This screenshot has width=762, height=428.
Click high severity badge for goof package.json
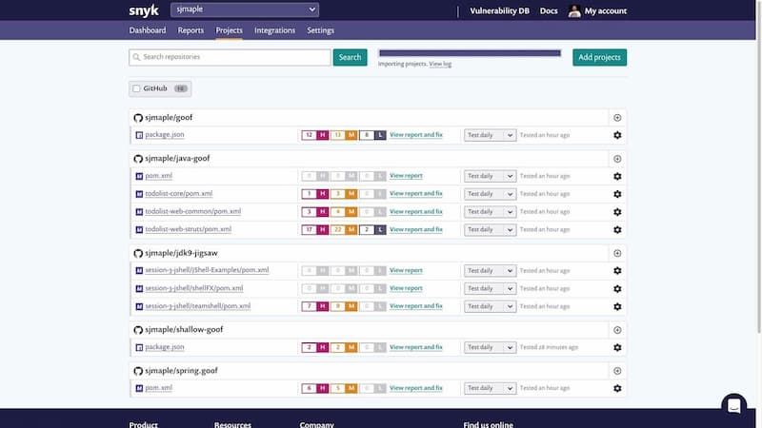coord(315,135)
